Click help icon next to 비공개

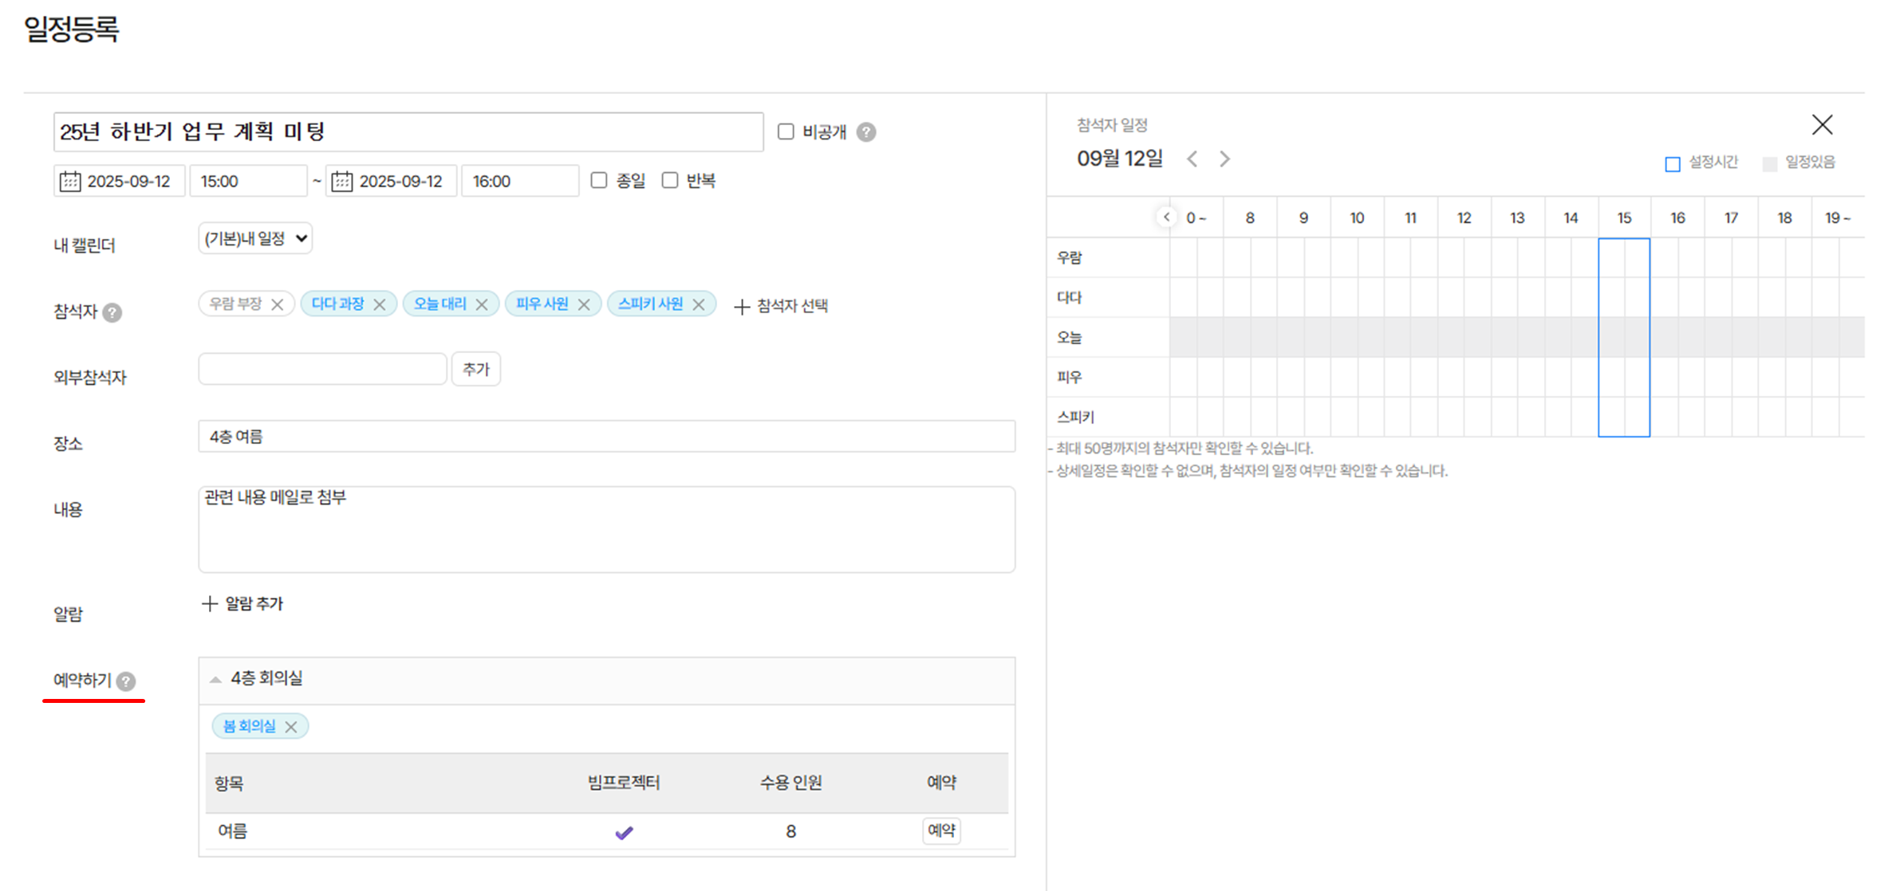click(x=866, y=132)
